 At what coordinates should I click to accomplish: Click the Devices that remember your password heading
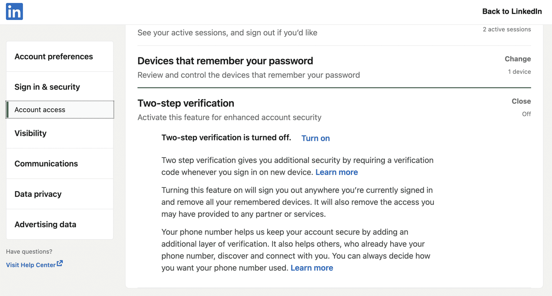pos(225,61)
